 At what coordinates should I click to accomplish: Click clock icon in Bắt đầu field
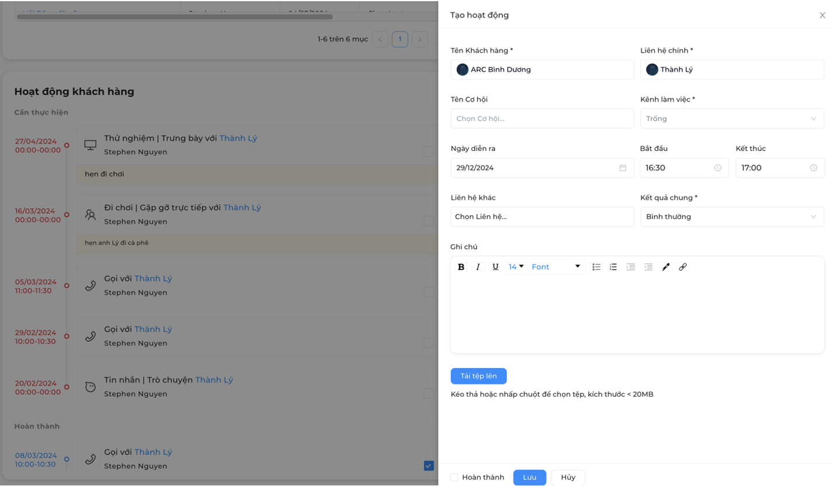coord(718,168)
